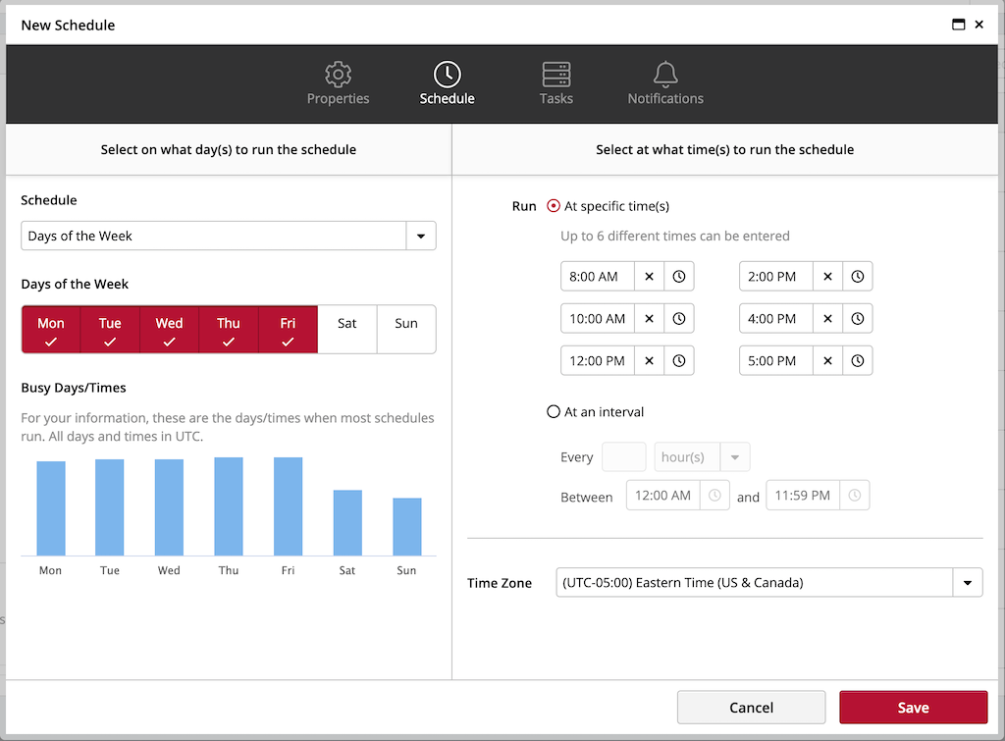Open clock picker for 12:00 AM interval start
Screen dimensions: 1005x741
point(714,496)
